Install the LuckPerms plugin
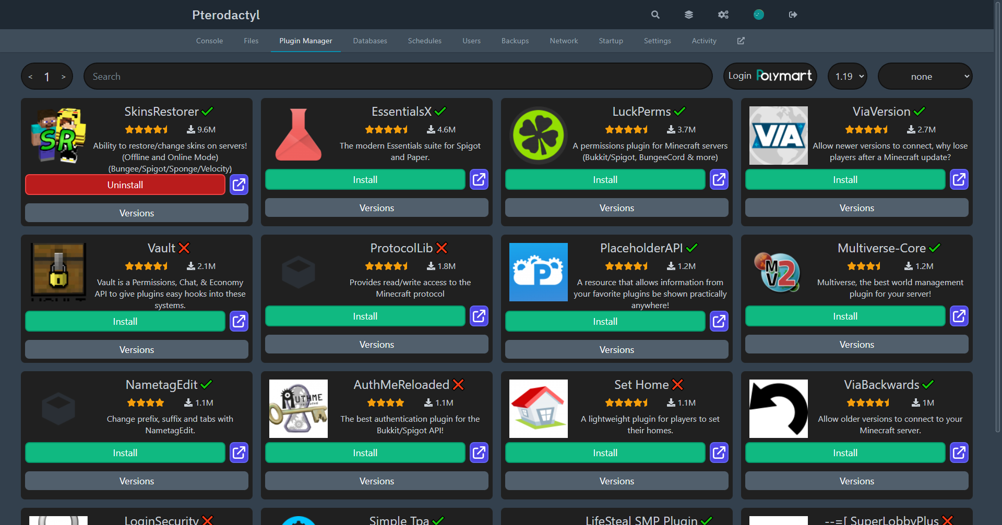This screenshot has width=1002, height=525. [x=604, y=180]
